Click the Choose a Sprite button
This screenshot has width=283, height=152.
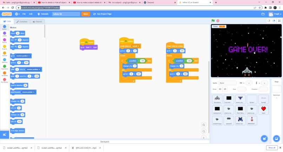pyautogui.click(x=264, y=138)
